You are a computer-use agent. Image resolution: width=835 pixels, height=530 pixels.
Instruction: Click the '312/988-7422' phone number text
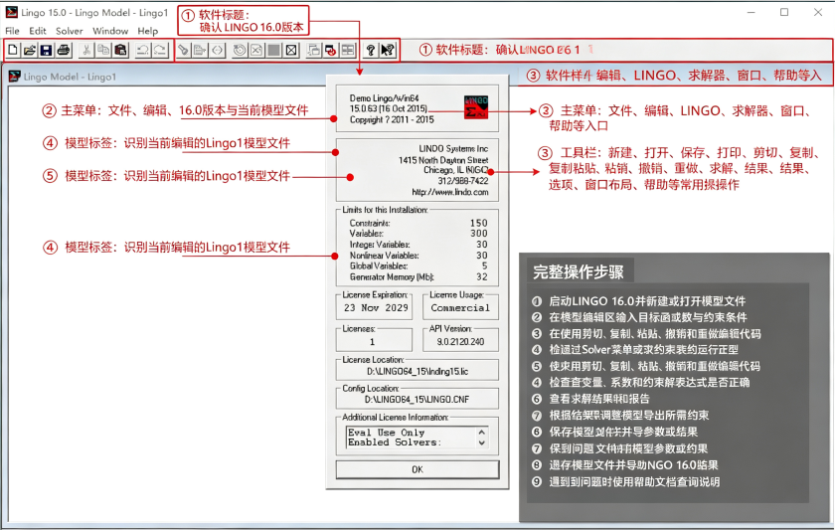coord(463,181)
